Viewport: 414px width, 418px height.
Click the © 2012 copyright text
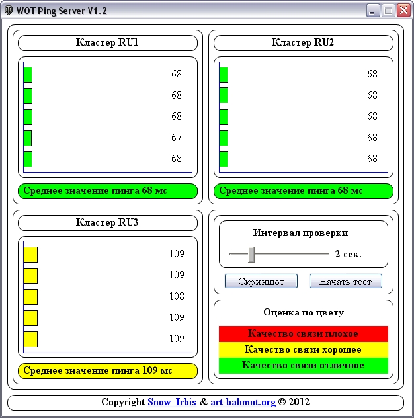coord(294,402)
